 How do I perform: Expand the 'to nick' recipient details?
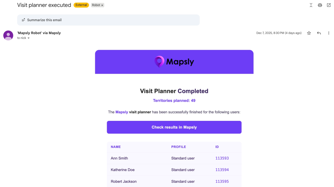[29, 38]
